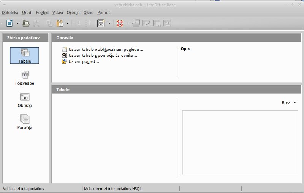
Task: Select Poizvedbe in the database pane
Action: coord(25,78)
